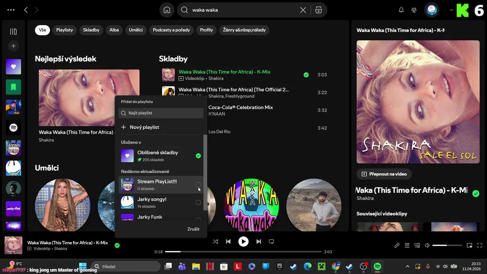Toggle saved checkmark in now playing panel
Screen dimensions: 487x274
(476, 194)
